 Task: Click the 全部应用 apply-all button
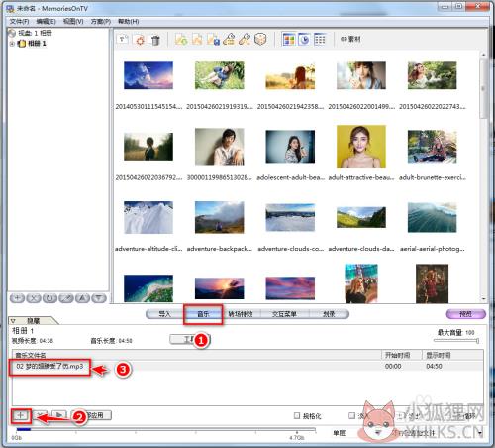92,415
